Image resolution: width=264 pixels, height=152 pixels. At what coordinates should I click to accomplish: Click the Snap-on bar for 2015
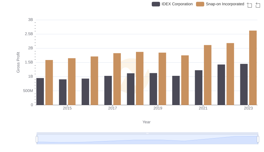coord(72,81)
